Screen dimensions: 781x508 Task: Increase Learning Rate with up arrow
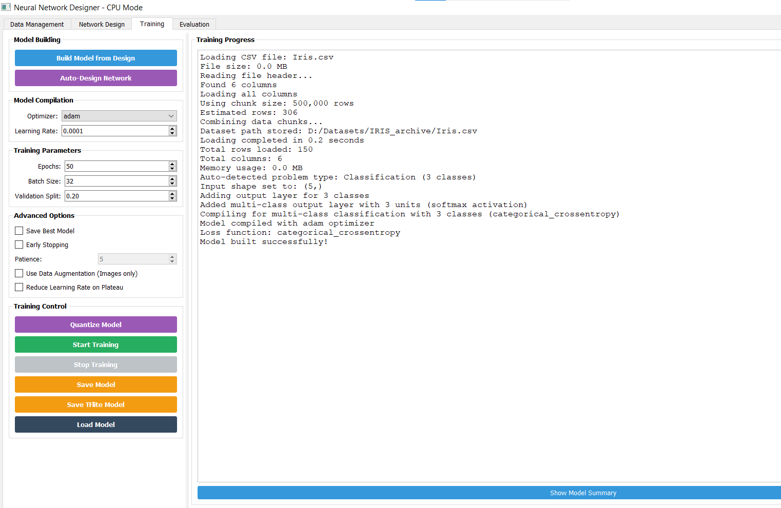tap(172, 129)
